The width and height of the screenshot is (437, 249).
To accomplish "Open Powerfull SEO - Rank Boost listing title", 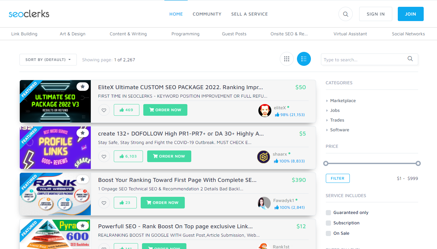I will click(x=175, y=226).
